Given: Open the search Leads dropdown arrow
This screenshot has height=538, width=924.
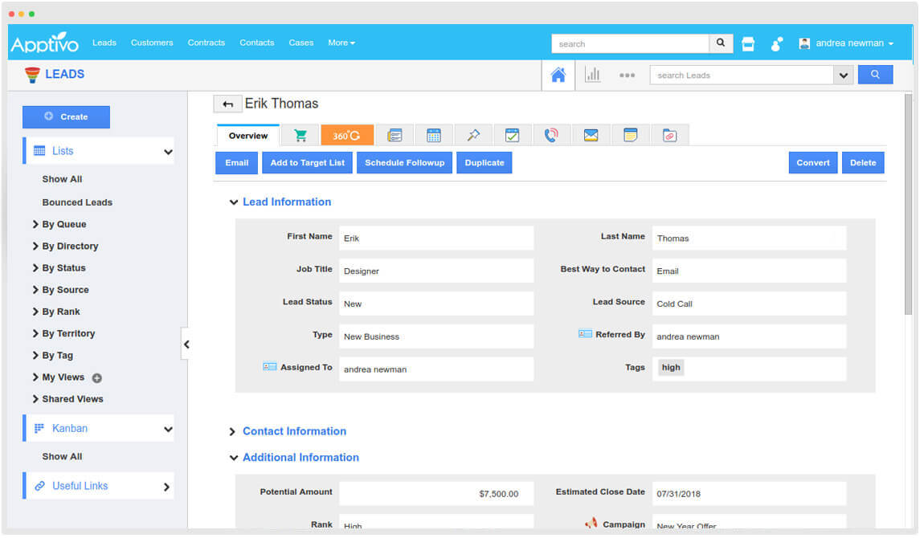Looking at the screenshot, I should tap(843, 75).
